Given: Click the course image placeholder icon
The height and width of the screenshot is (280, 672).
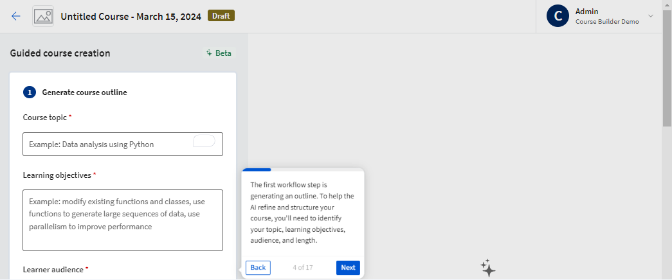Looking at the screenshot, I should tap(43, 16).
